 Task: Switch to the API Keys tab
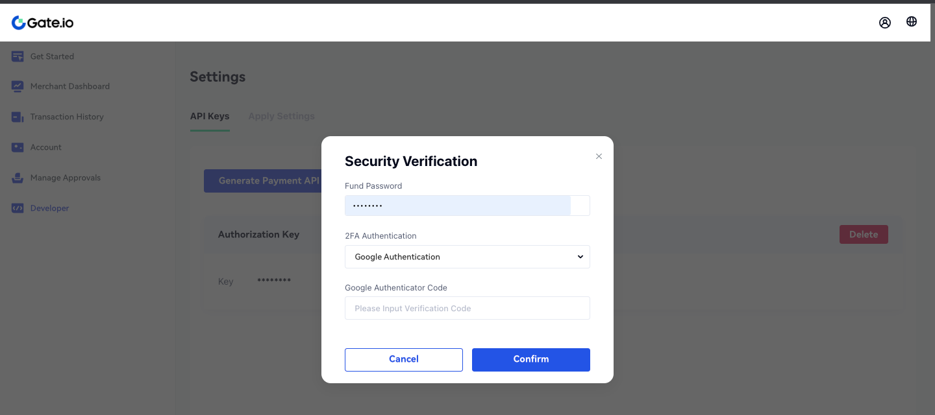click(x=209, y=116)
